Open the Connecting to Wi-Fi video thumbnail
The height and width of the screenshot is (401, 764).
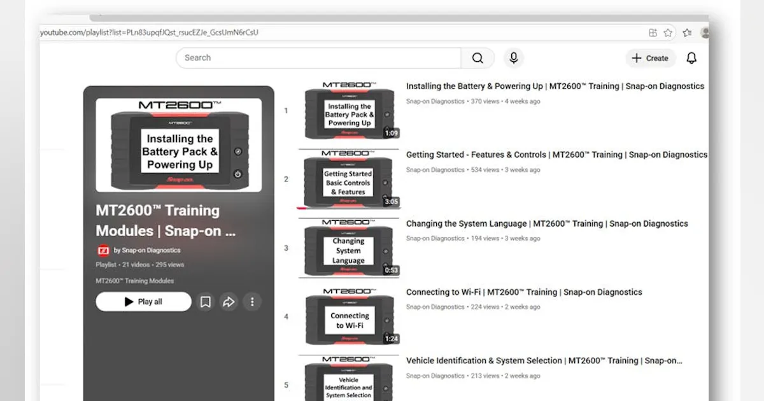[x=349, y=316]
